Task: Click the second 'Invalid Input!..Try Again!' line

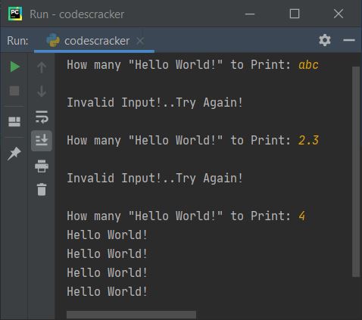Action: (154, 179)
